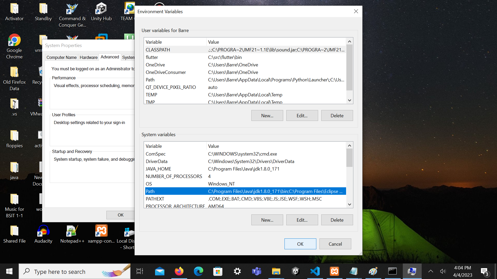The width and height of the screenshot is (497, 279).
Task: Open Music for BSIT 1-1 folder
Action: [14, 205]
